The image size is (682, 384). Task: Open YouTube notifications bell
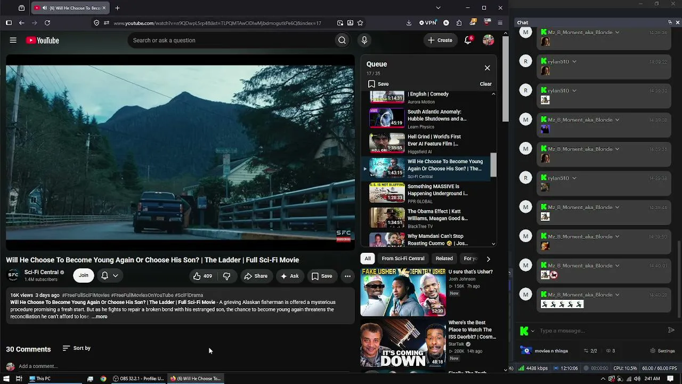coord(468,40)
